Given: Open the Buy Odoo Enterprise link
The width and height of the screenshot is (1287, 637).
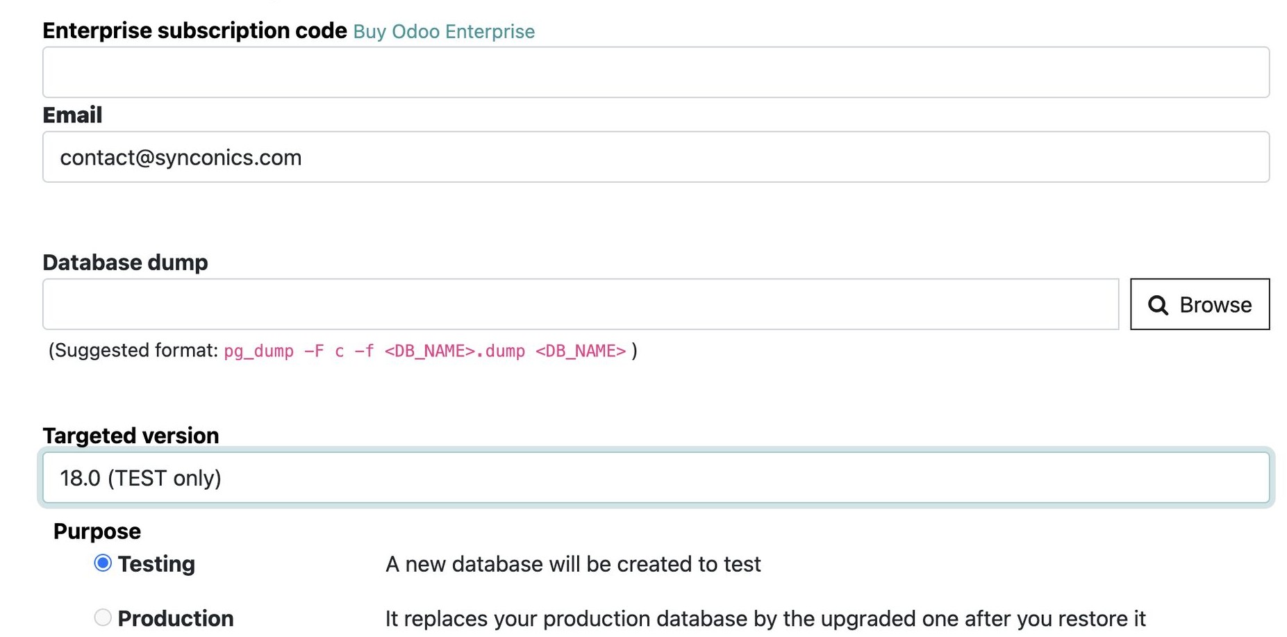Looking at the screenshot, I should click(x=444, y=32).
